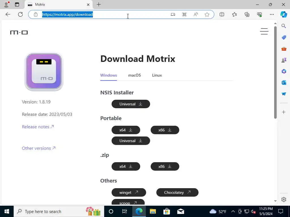This screenshot has width=290, height=217.
Task: Download NSIS Installer Universal
Action: click(x=131, y=104)
